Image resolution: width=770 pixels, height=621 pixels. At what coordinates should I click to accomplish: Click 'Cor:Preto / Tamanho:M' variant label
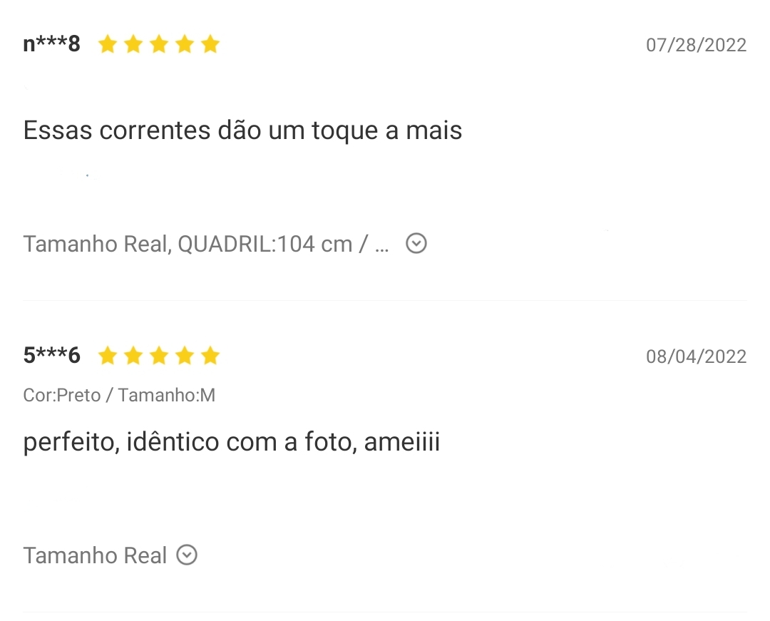coord(119,395)
